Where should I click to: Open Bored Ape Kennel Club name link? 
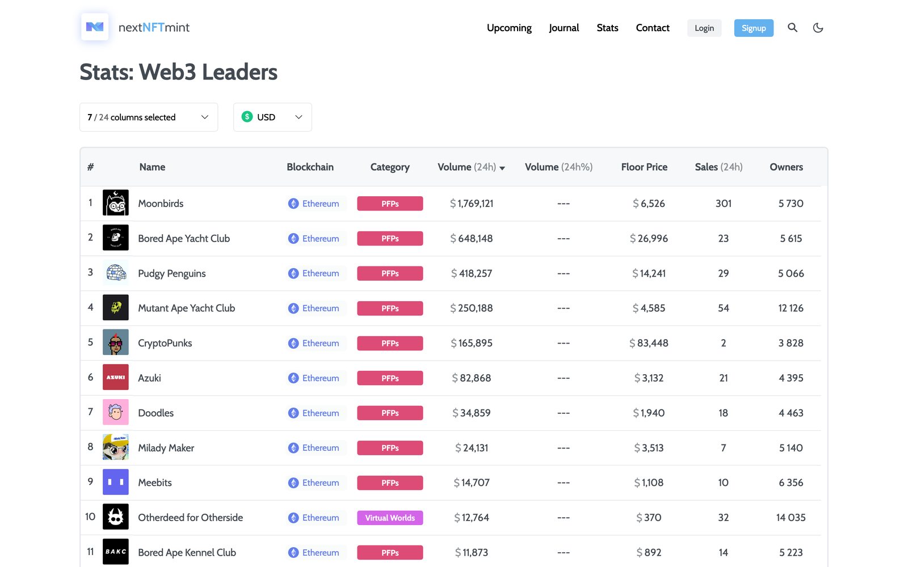[187, 553]
